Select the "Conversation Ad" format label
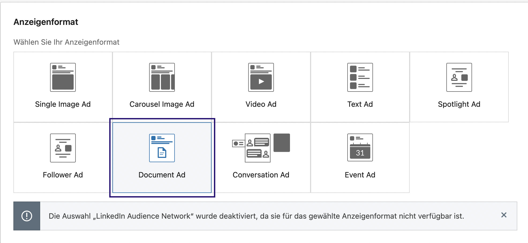 261,175
